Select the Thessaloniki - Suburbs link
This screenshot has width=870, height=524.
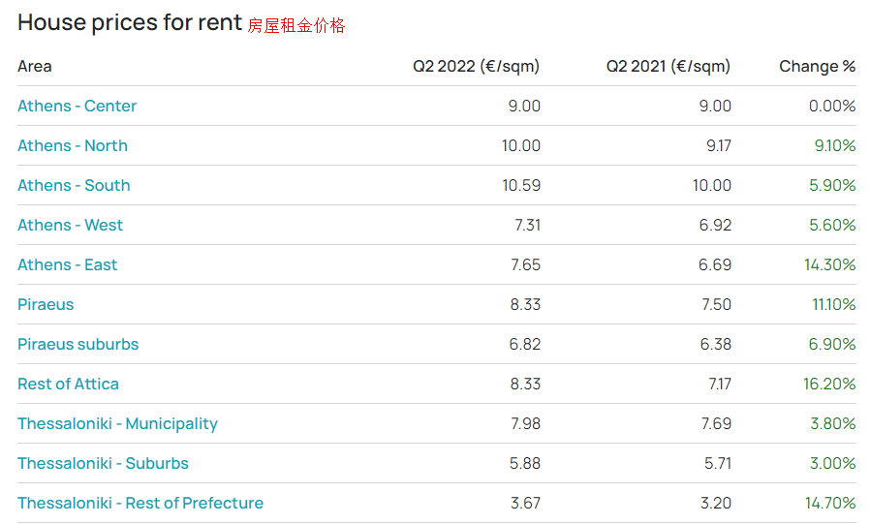(x=103, y=463)
